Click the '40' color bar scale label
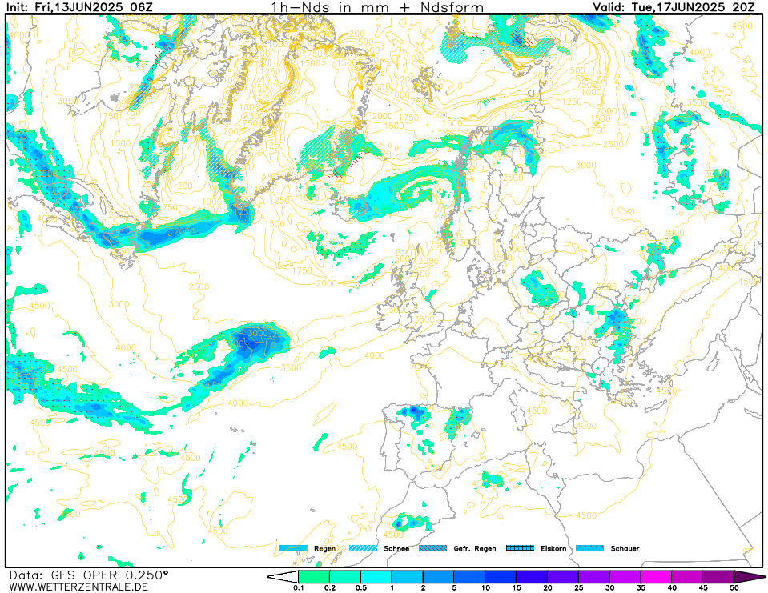The height and width of the screenshot is (593, 768). click(x=672, y=588)
